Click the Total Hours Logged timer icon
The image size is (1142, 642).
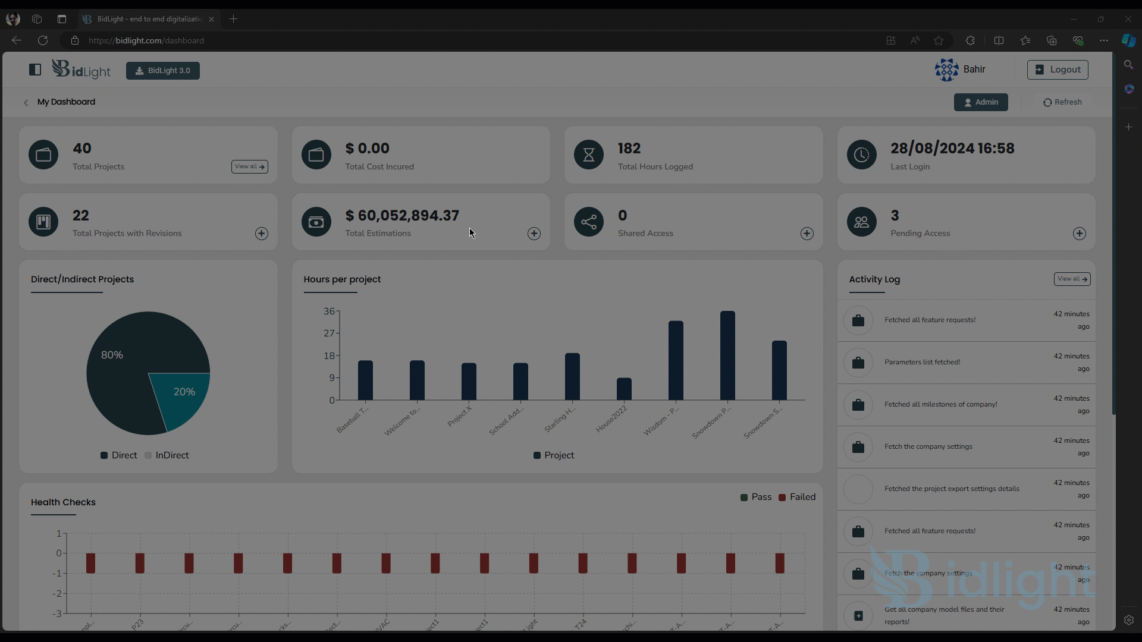(589, 155)
